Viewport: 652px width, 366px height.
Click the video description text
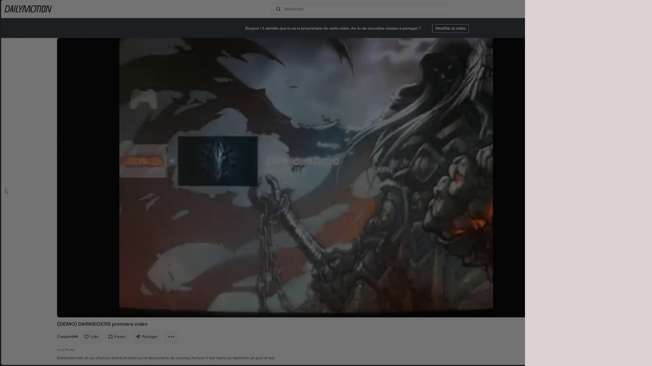166,358
